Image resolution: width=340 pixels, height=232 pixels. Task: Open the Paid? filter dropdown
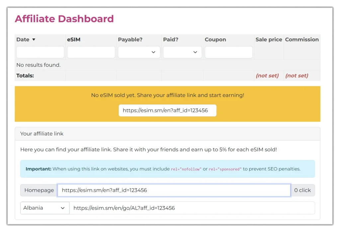(x=182, y=52)
